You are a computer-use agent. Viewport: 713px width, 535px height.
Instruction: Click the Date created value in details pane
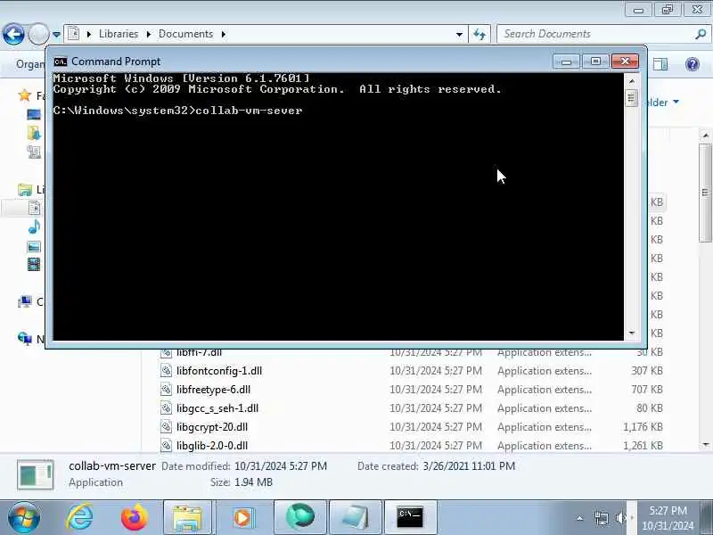pos(469,466)
